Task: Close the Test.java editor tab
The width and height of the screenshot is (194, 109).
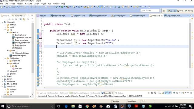Action: coord(162,16)
